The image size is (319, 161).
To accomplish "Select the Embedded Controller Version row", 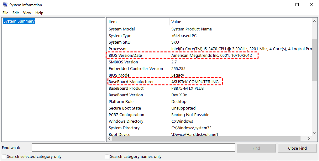I will point(210,69).
